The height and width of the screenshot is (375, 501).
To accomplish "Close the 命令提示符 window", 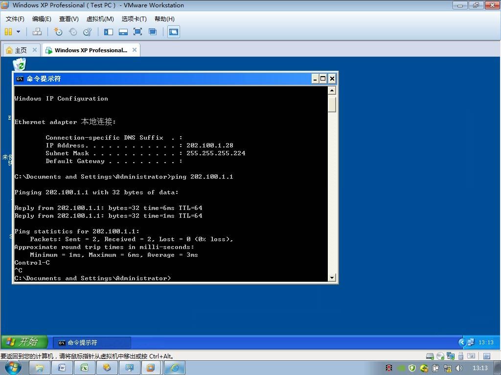I will (x=332, y=79).
